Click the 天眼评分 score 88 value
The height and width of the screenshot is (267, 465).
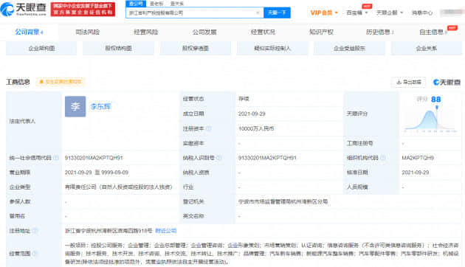click(435, 100)
